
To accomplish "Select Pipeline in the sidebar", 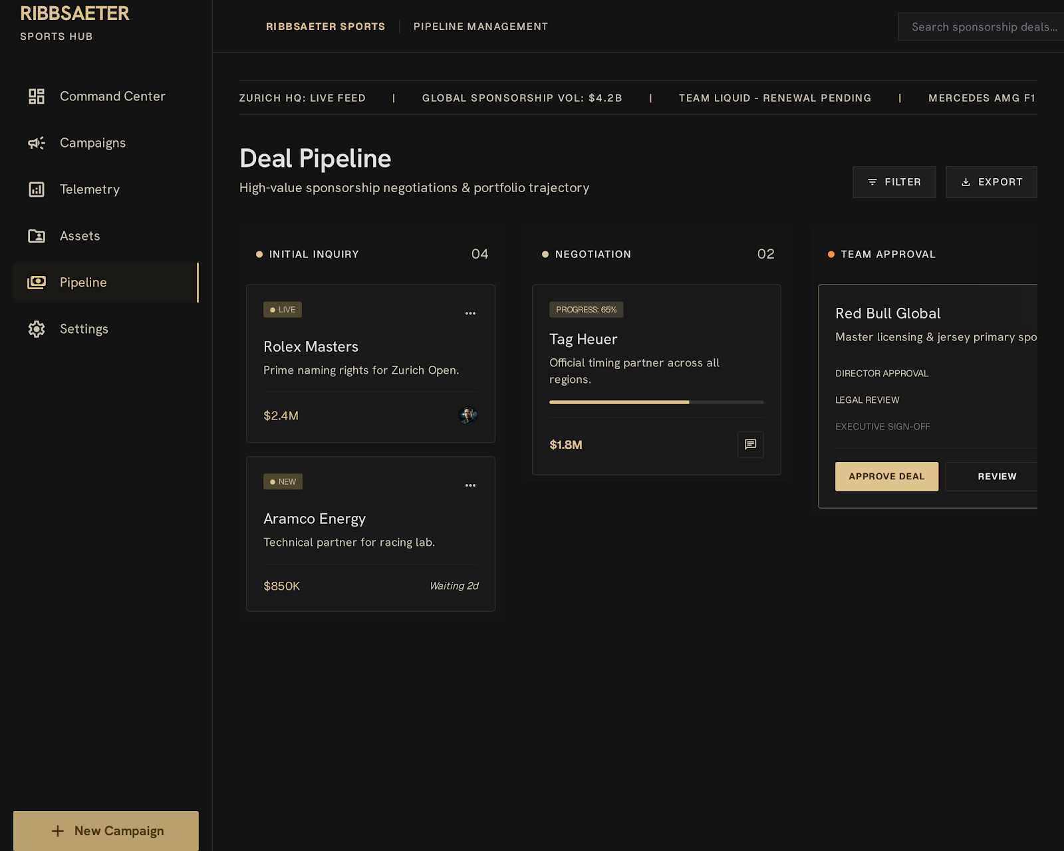I will tap(106, 283).
